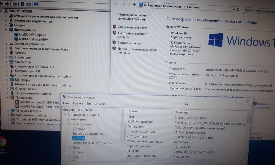Go to Панель управления домашняя страница

point(134,17)
